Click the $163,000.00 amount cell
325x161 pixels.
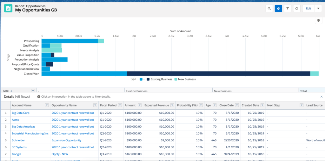[133, 154]
